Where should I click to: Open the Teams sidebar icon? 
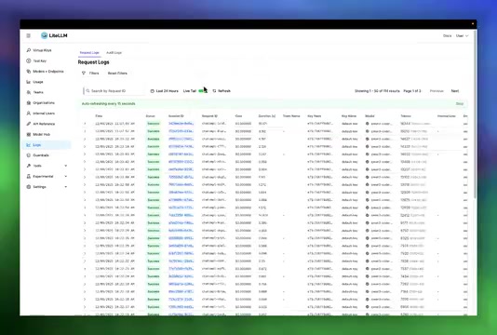click(29, 92)
